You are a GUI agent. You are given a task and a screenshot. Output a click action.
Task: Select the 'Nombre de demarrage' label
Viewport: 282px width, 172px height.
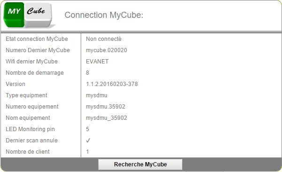point(35,73)
